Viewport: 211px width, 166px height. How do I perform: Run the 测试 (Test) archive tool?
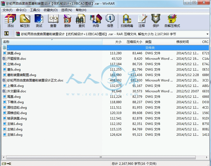(39, 21)
